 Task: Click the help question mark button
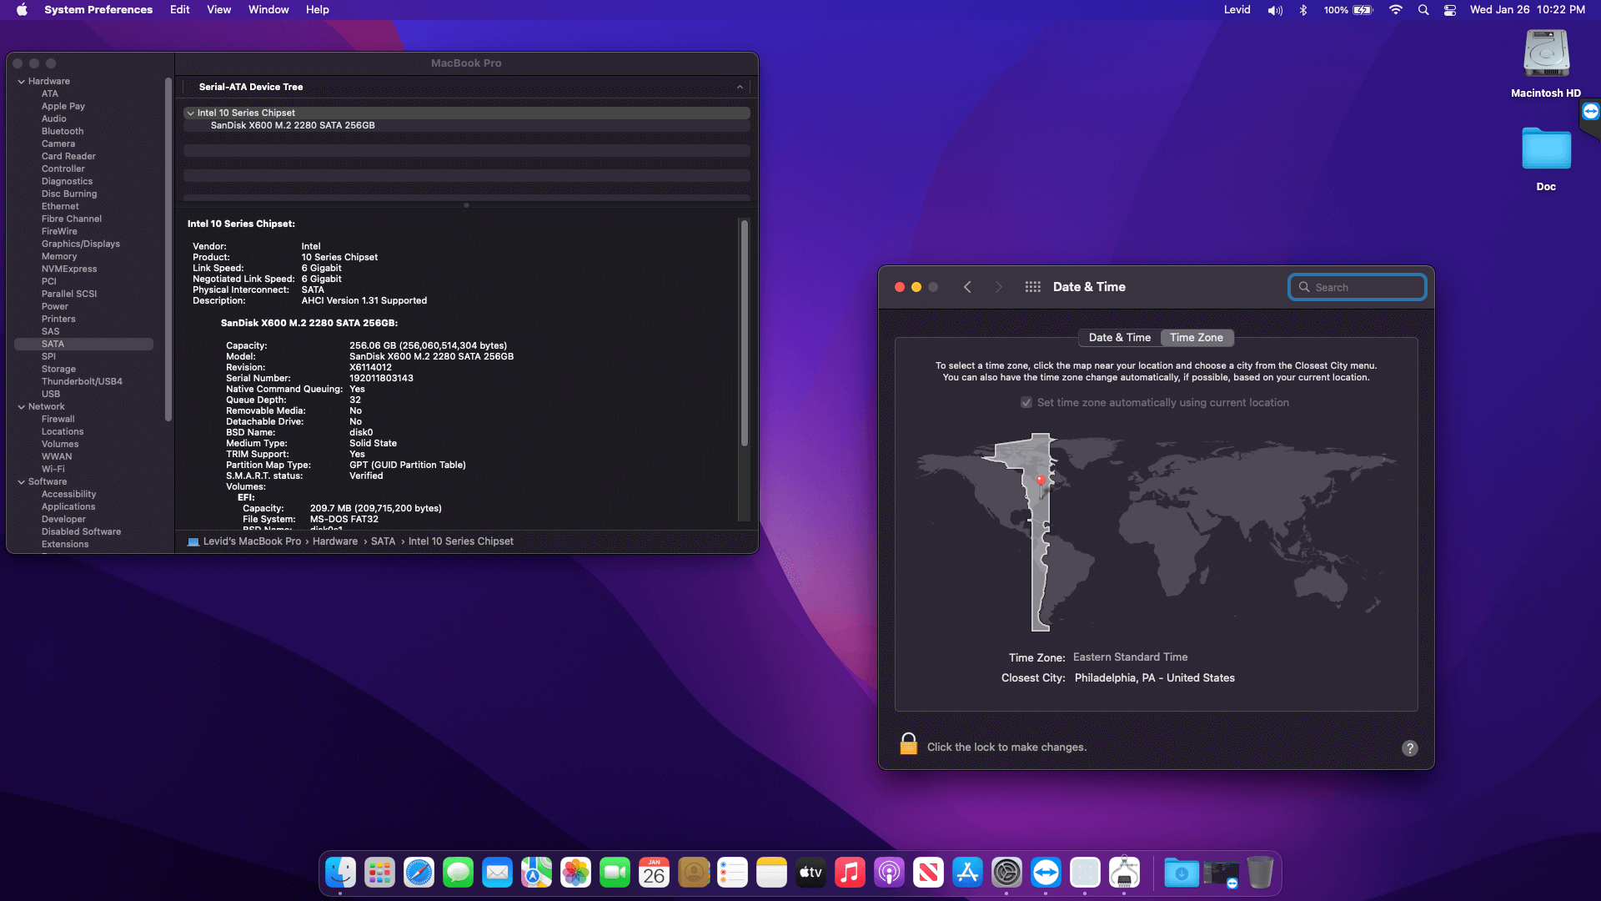click(1409, 748)
